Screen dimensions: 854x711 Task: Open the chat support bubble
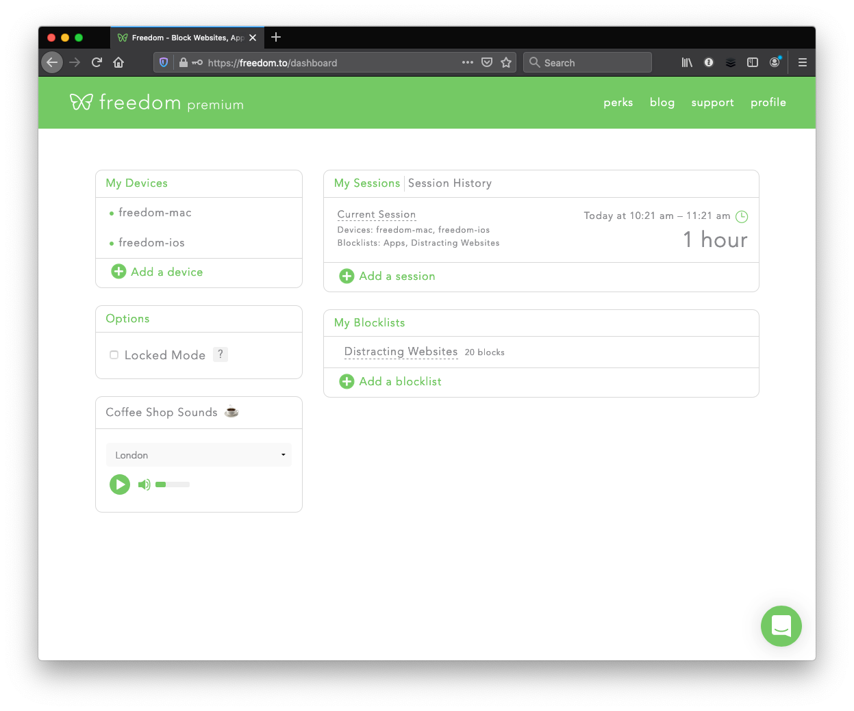(x=781, y=626)
